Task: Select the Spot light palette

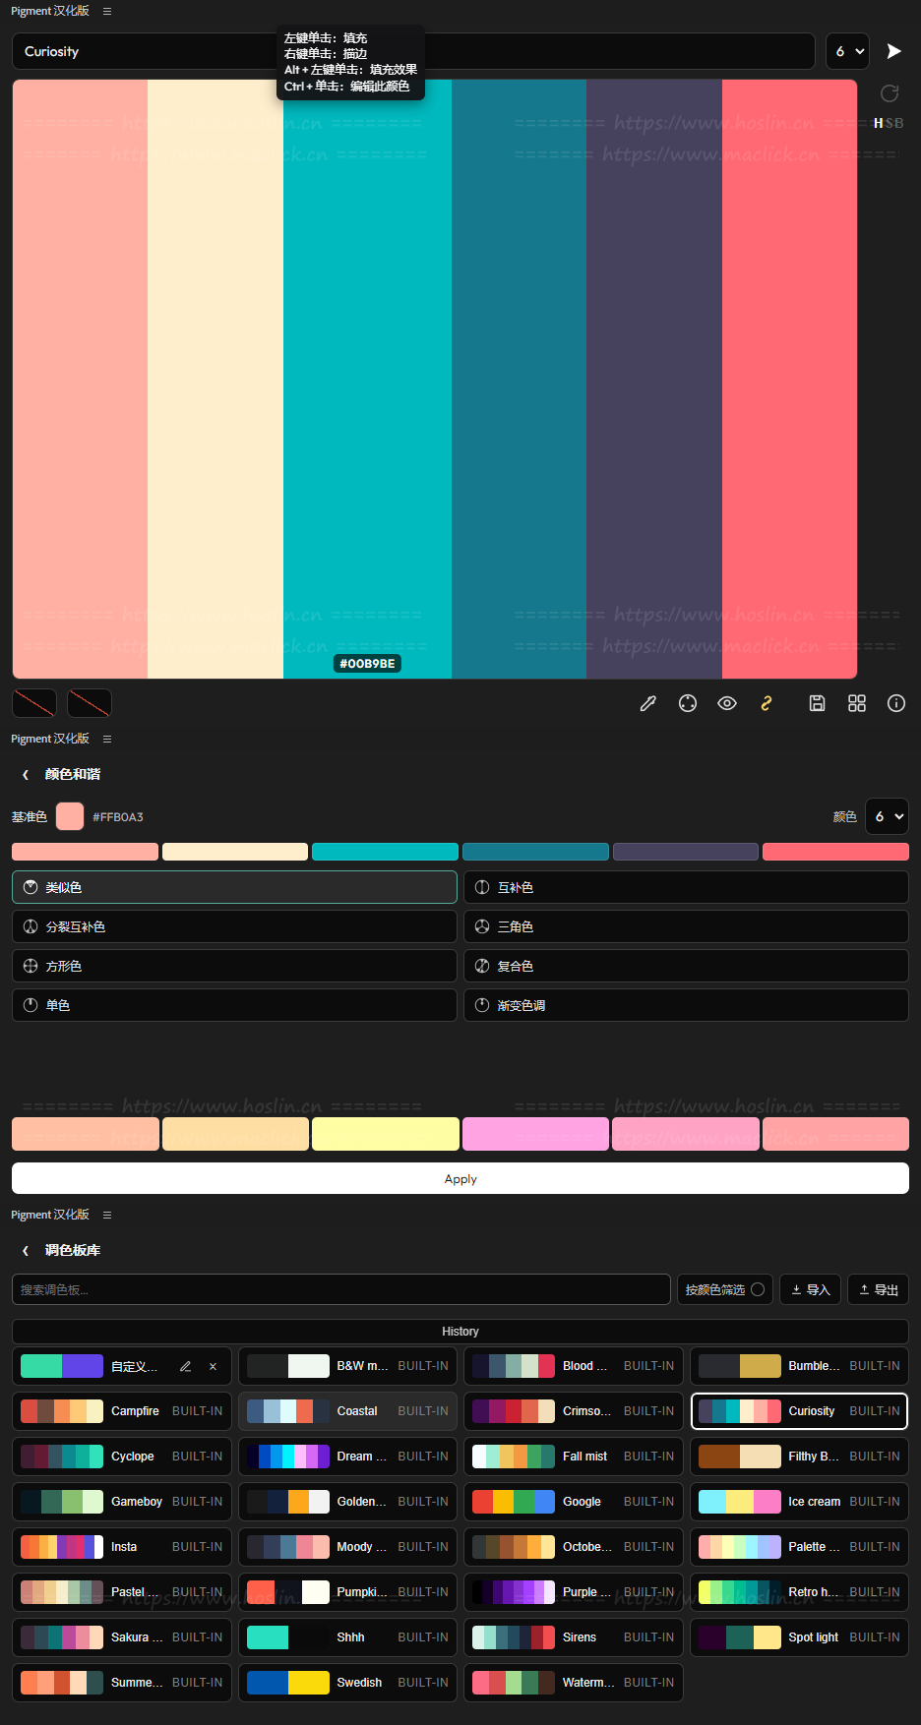Action: pyautogui.click(x=799, y=1637)
